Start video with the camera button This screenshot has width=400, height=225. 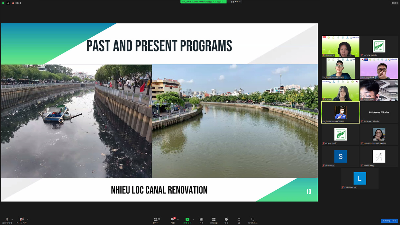(x=22, y=220)
